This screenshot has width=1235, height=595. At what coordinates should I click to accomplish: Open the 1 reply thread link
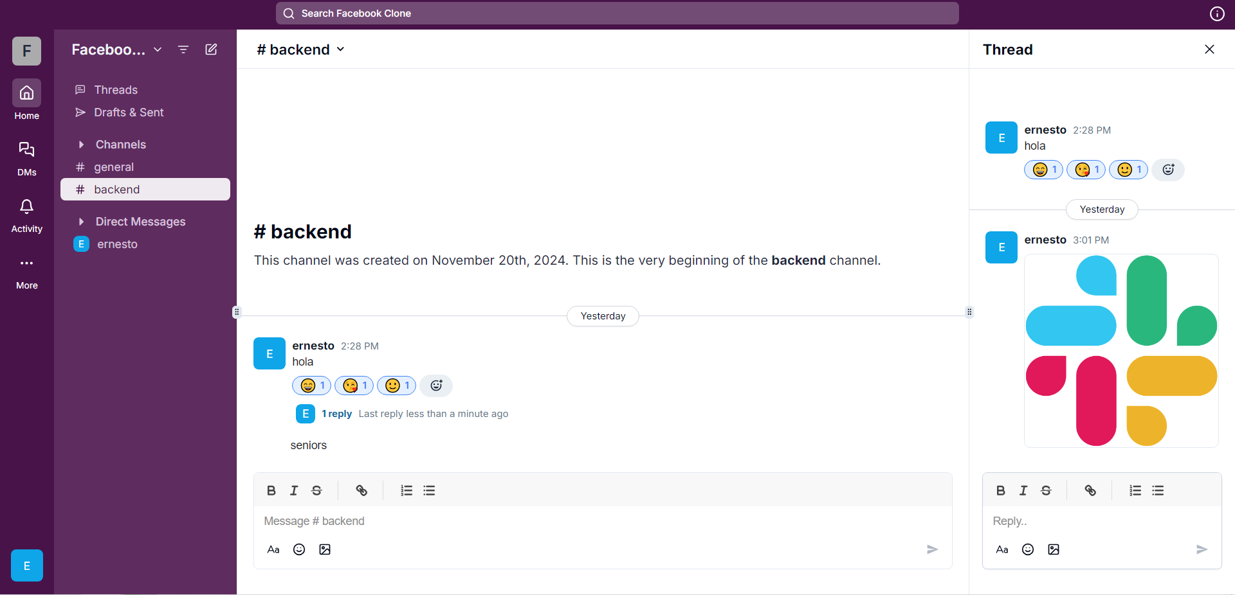click(x=337, y=414)
